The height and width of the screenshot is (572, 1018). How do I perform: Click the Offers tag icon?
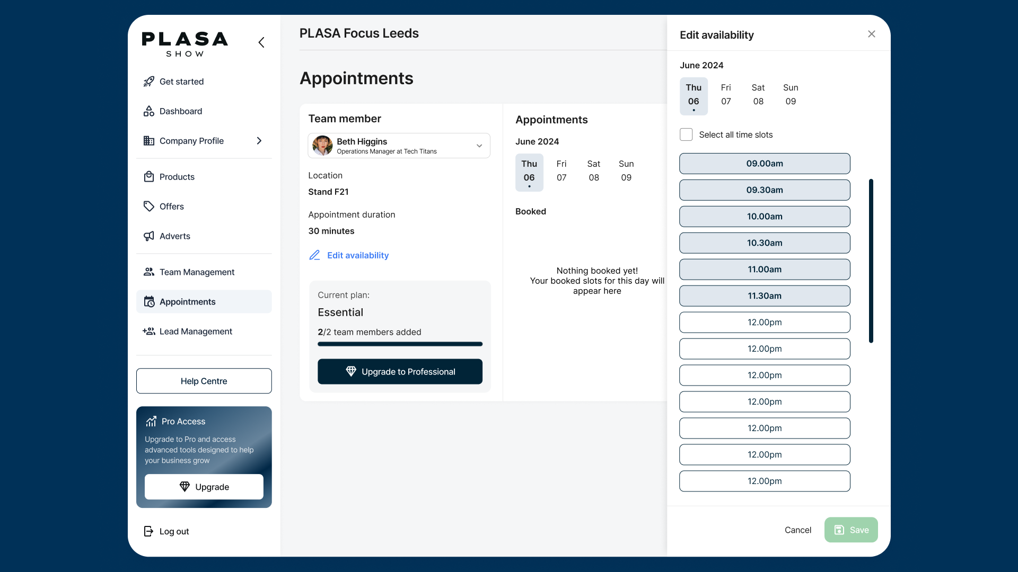pyautogui.click(x=148, y=207)
